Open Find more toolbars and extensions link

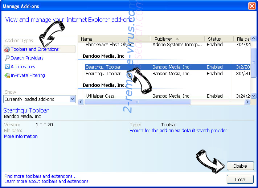click(41, 176)
